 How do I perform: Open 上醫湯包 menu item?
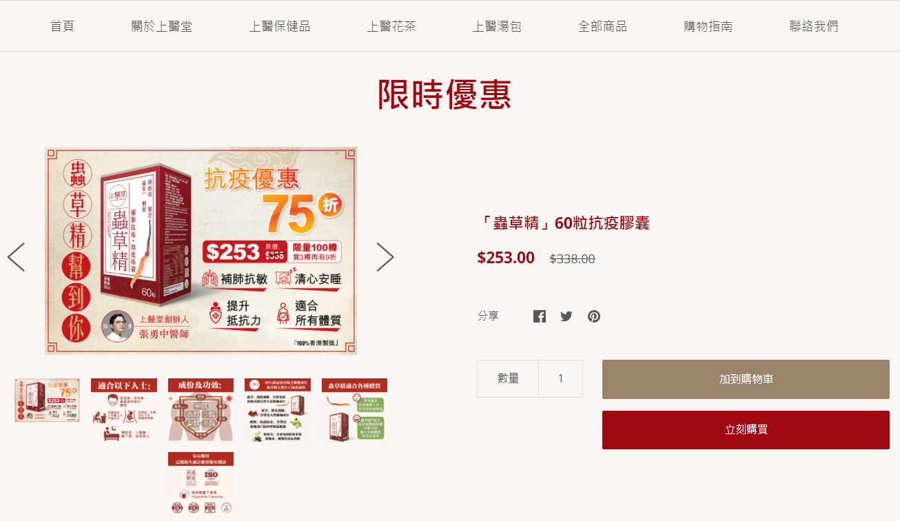(x=497, y=26)
